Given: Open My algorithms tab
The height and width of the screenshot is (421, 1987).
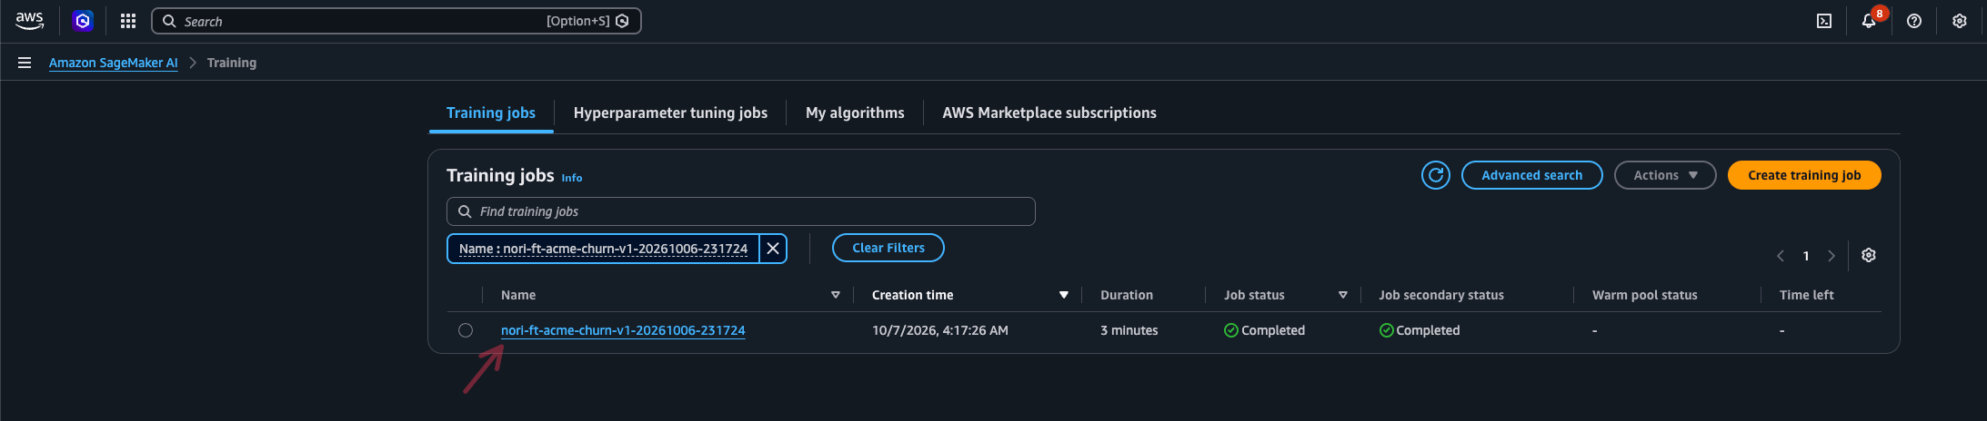Looking at the screenshot, I should point(855,113).
